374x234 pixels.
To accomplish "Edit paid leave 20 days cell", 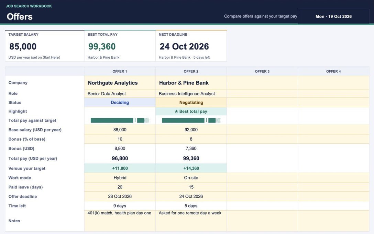I will point(120,187).
